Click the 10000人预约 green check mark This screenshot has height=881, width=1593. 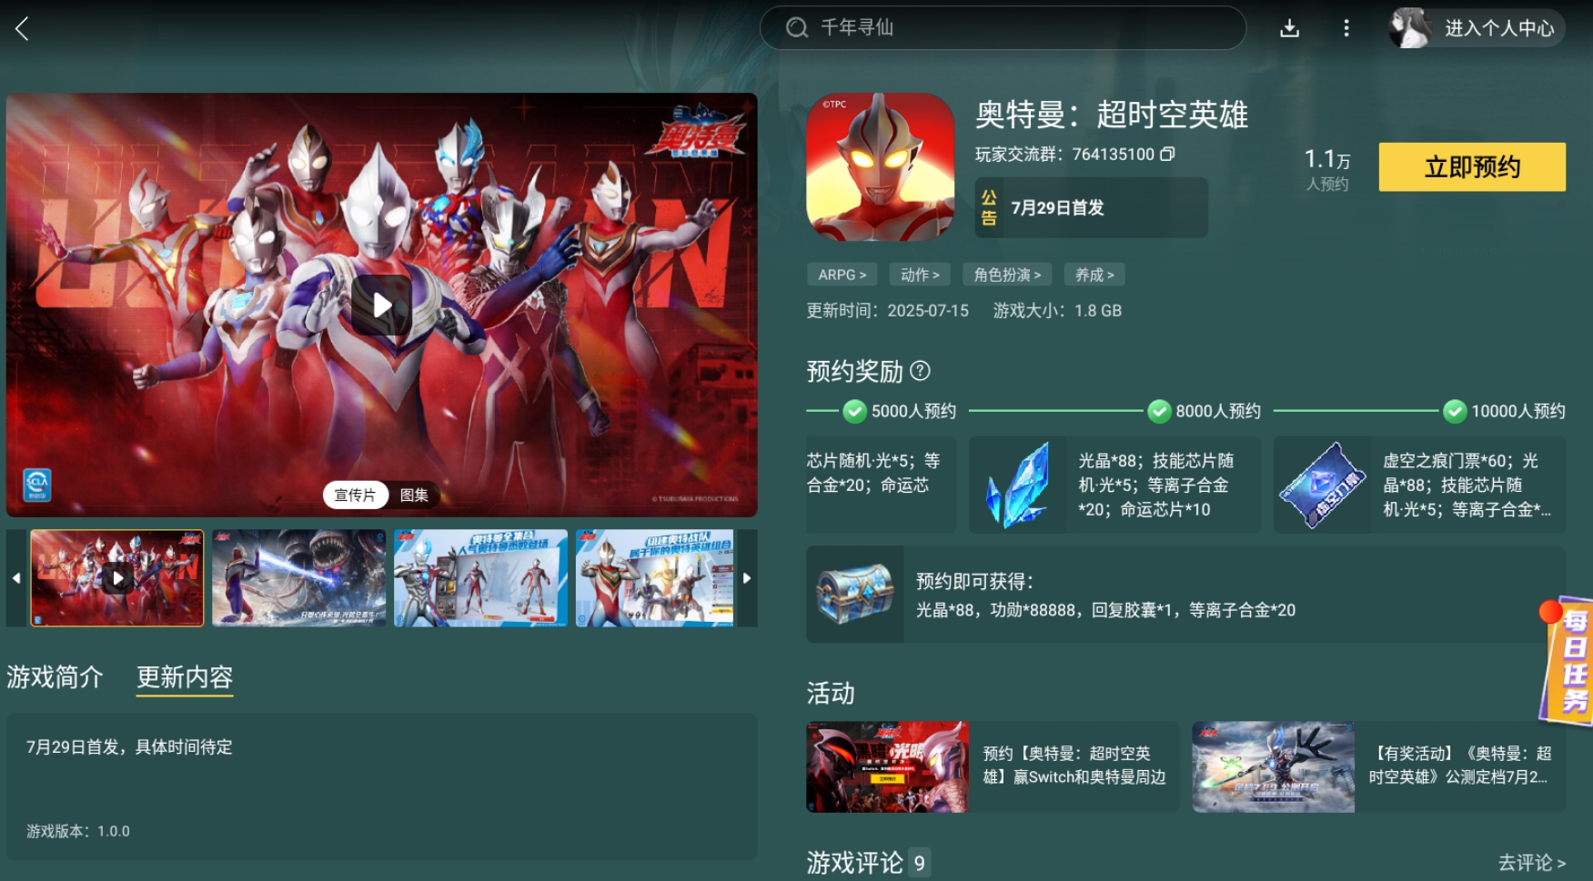[1455, 412]
